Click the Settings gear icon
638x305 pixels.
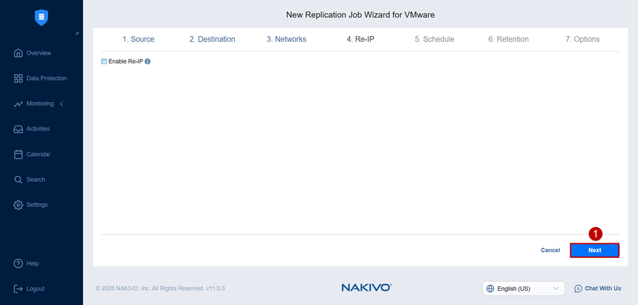point(18,205)
